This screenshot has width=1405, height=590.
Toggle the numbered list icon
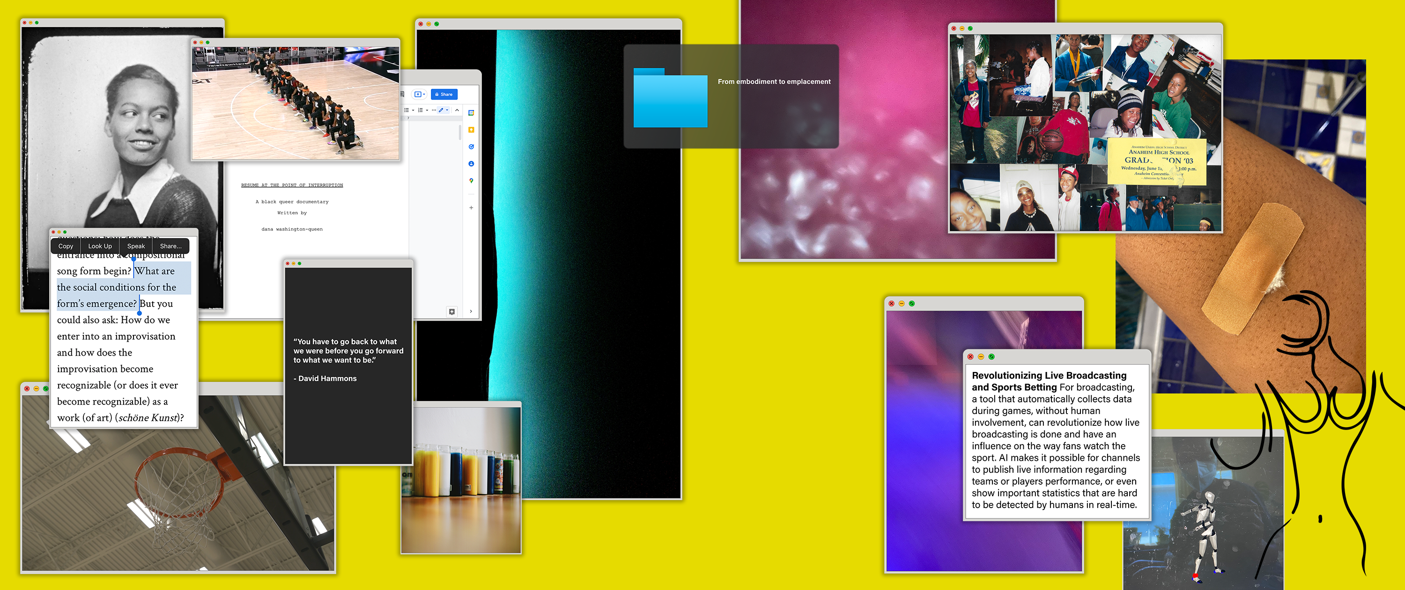click(421, 110)
